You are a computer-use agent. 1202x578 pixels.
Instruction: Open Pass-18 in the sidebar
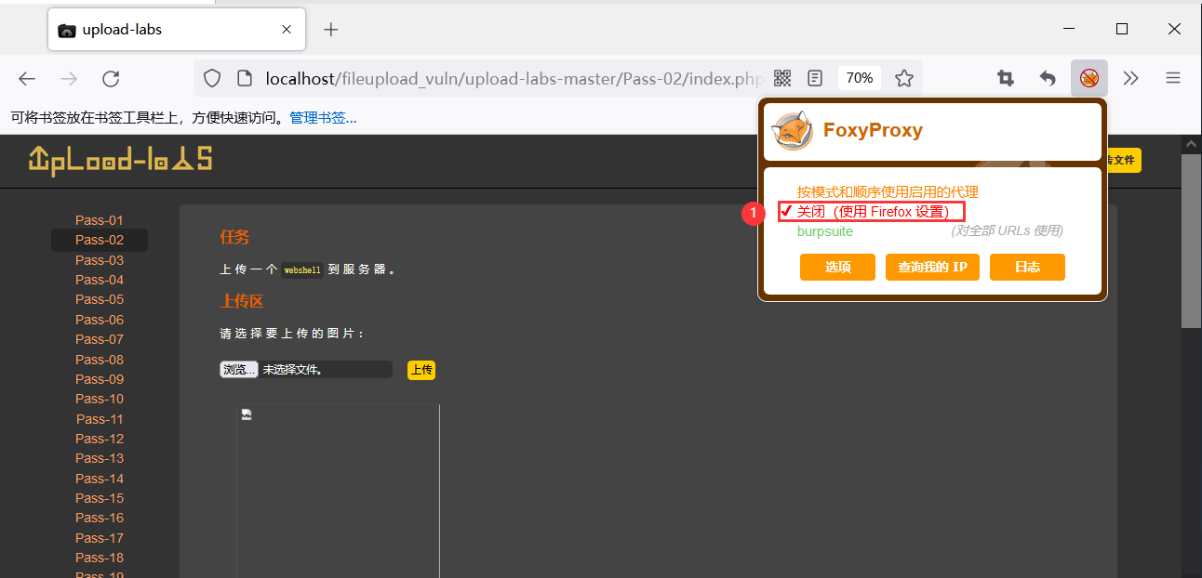coord(100,558)
